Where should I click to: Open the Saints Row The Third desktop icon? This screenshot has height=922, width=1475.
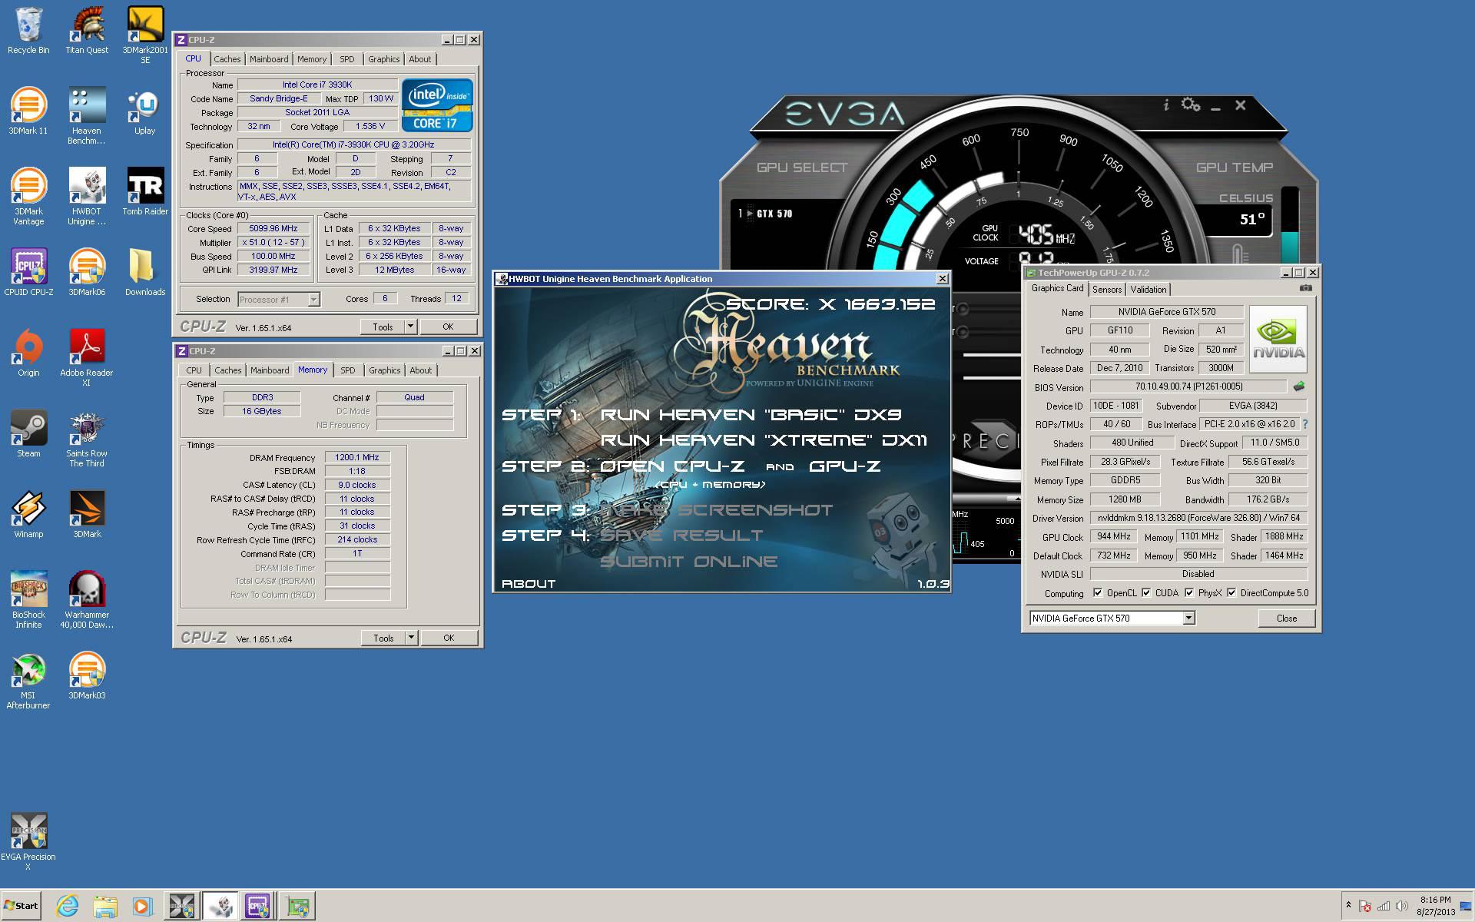click(x=87, y=439)
